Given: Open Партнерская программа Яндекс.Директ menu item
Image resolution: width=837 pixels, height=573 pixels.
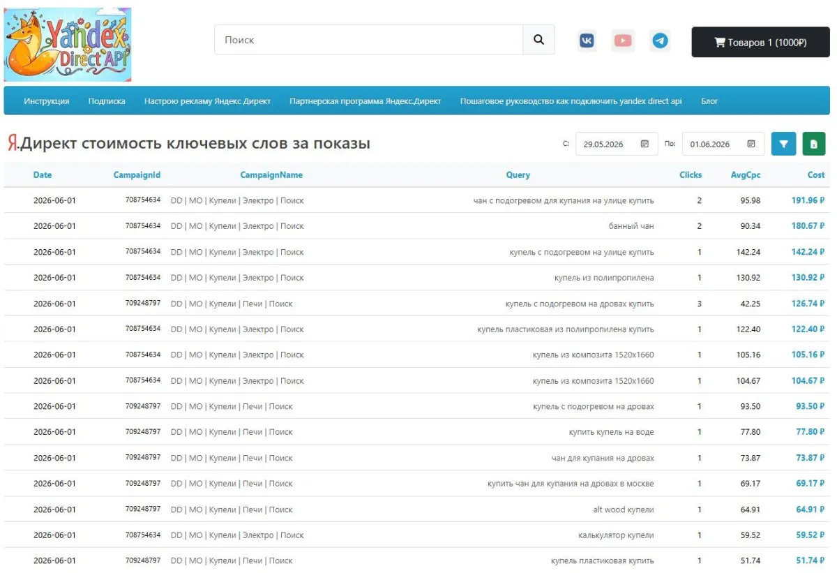Looking at the screenshot, I should click(365, 101).
